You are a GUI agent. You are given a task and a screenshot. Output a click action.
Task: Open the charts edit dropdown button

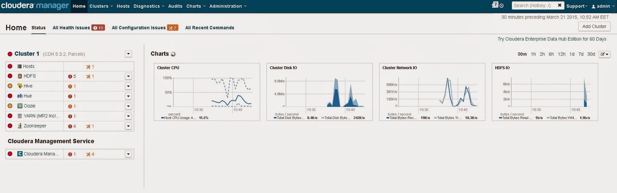(x=604, y=54)
